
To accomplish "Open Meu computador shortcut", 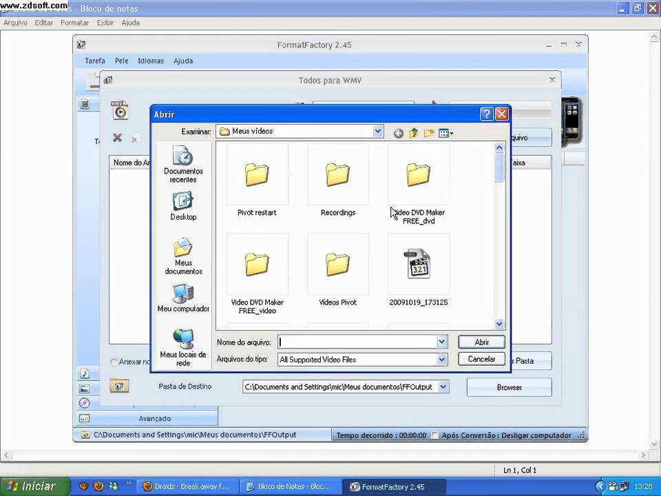I will [x=183, y=298].
